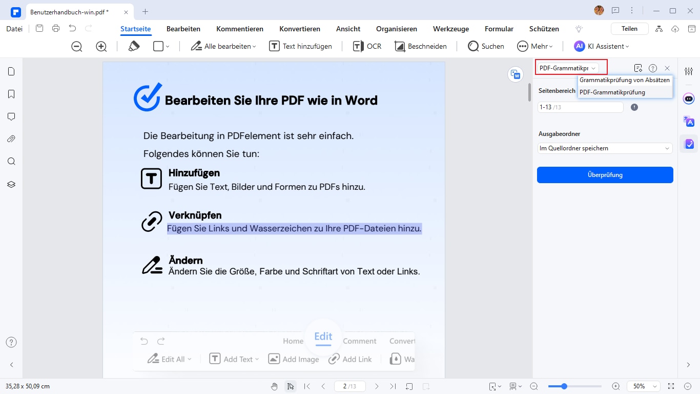Click the help icon in grammar panel

653,68
